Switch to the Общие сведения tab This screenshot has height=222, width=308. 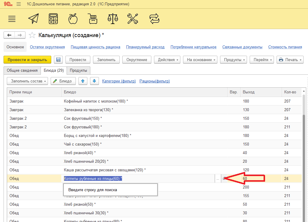click(x=22, y=70)
